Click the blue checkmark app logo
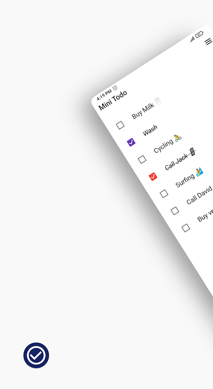This screenshot has width=213, height=389. 36,355
